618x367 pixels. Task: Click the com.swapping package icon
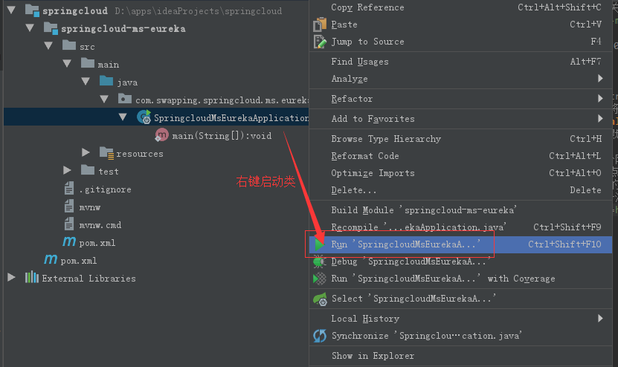(125, 100)
